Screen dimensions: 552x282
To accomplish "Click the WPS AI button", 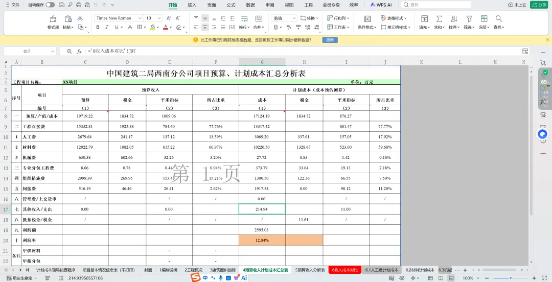I will (381, 5).
